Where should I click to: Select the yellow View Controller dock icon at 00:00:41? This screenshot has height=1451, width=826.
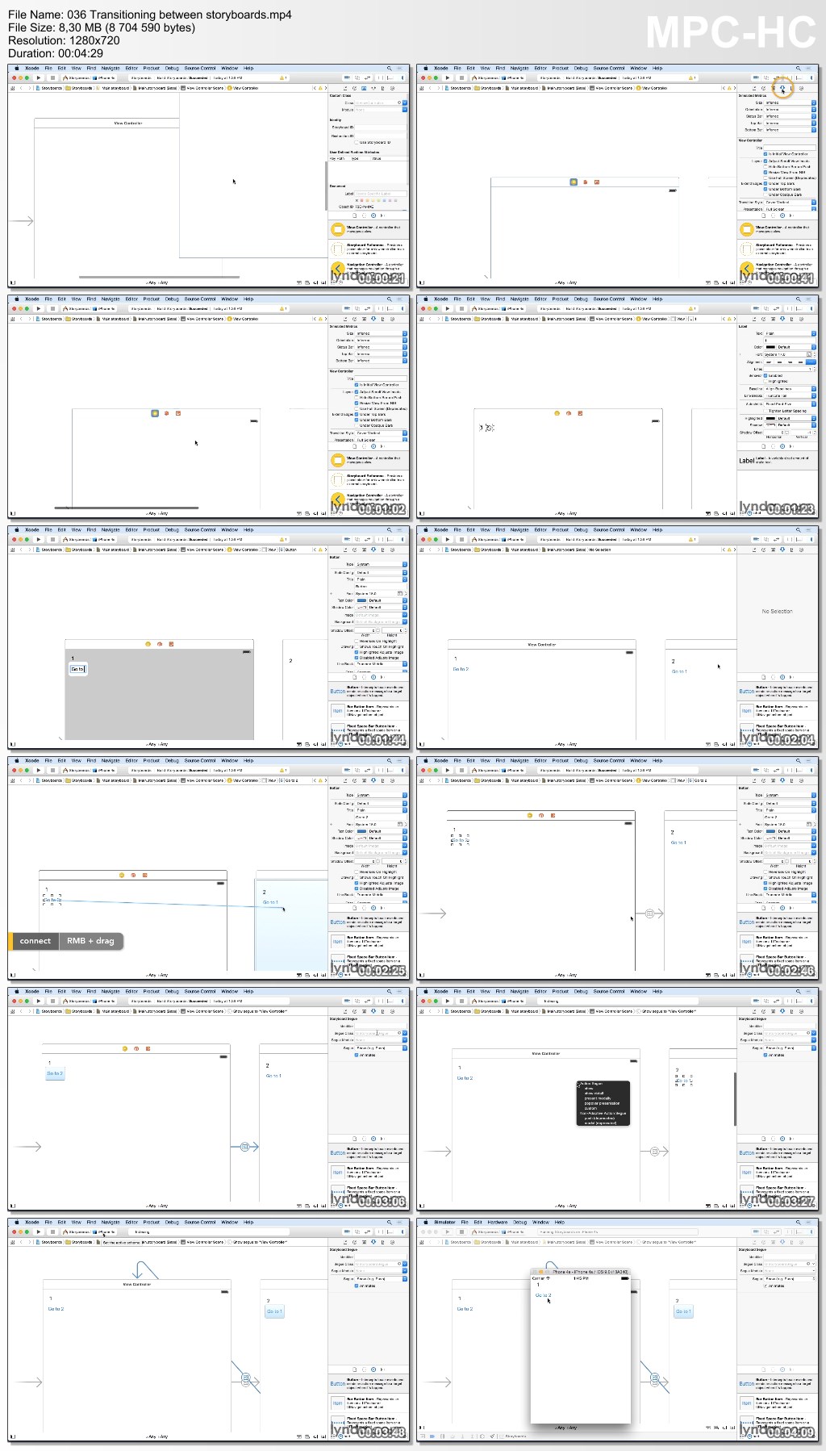click(574, 182)
